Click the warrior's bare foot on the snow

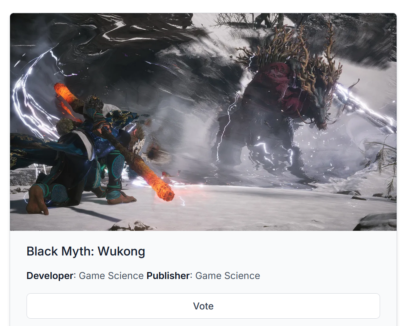tap(37, 200)
